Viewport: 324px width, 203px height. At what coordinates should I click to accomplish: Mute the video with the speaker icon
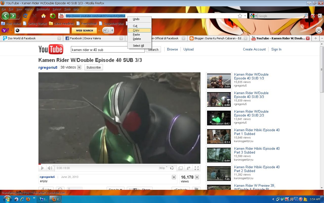[x=50, y=168]
